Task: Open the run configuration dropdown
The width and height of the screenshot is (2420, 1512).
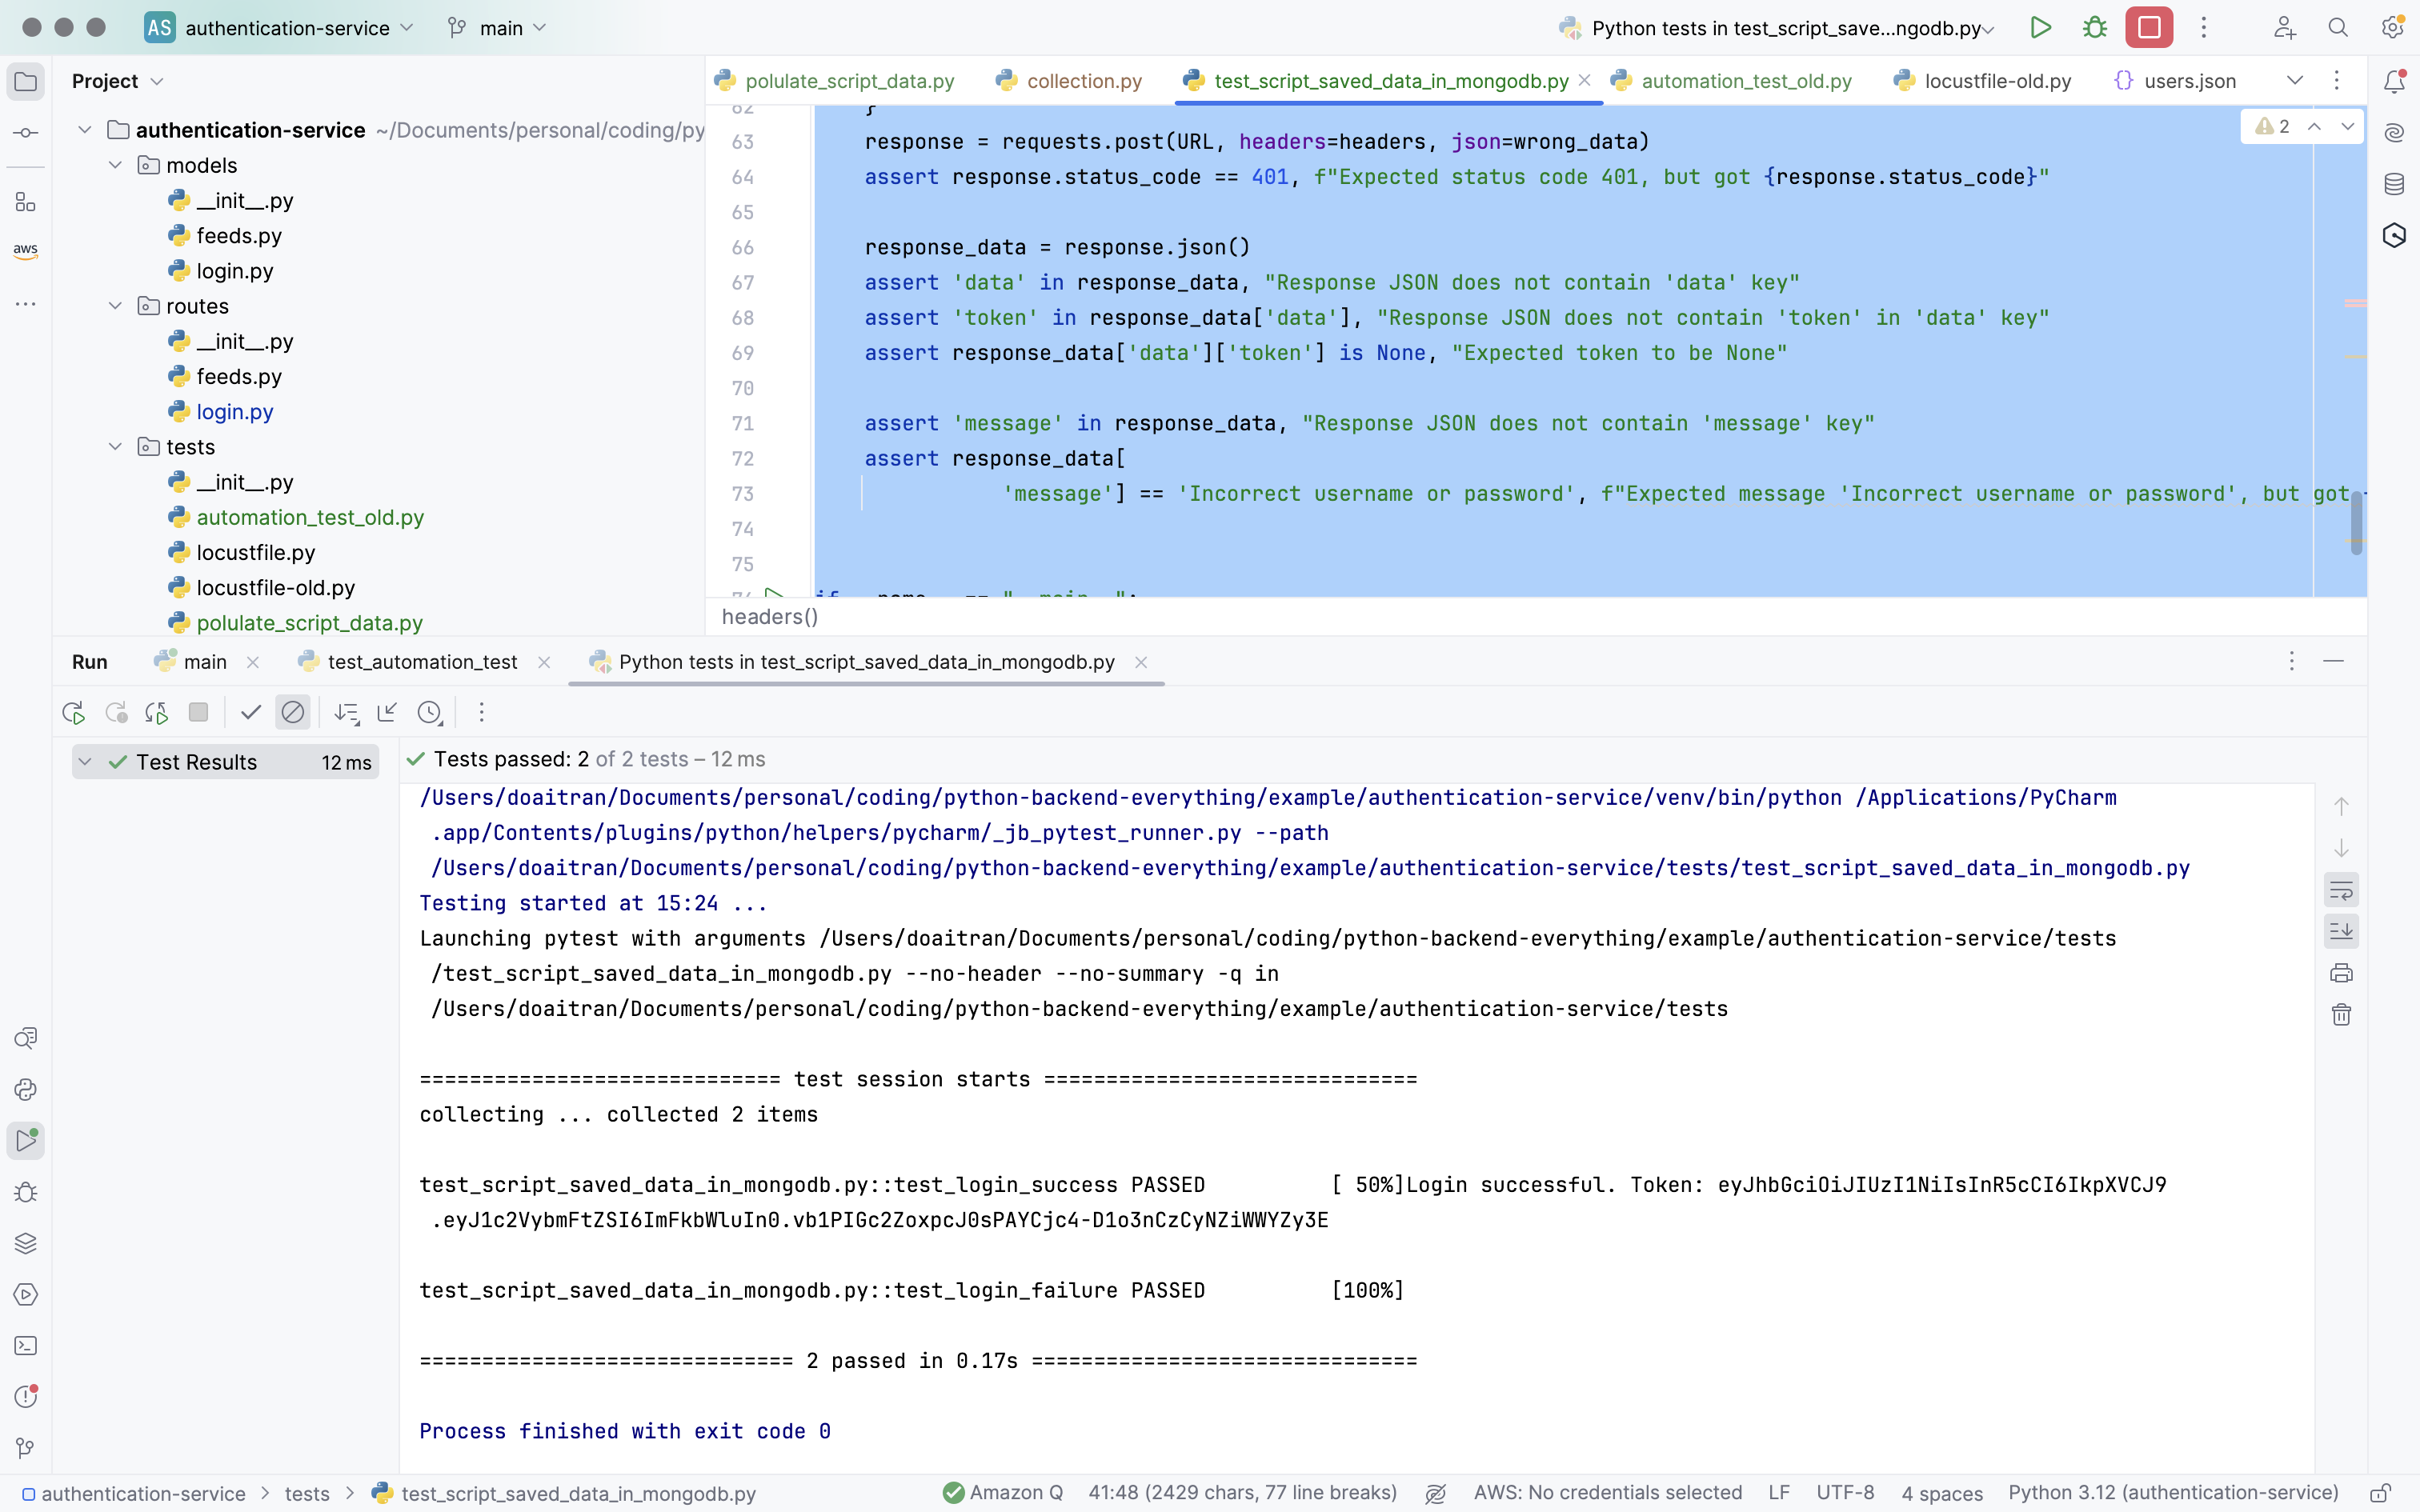Action: 1777,28
